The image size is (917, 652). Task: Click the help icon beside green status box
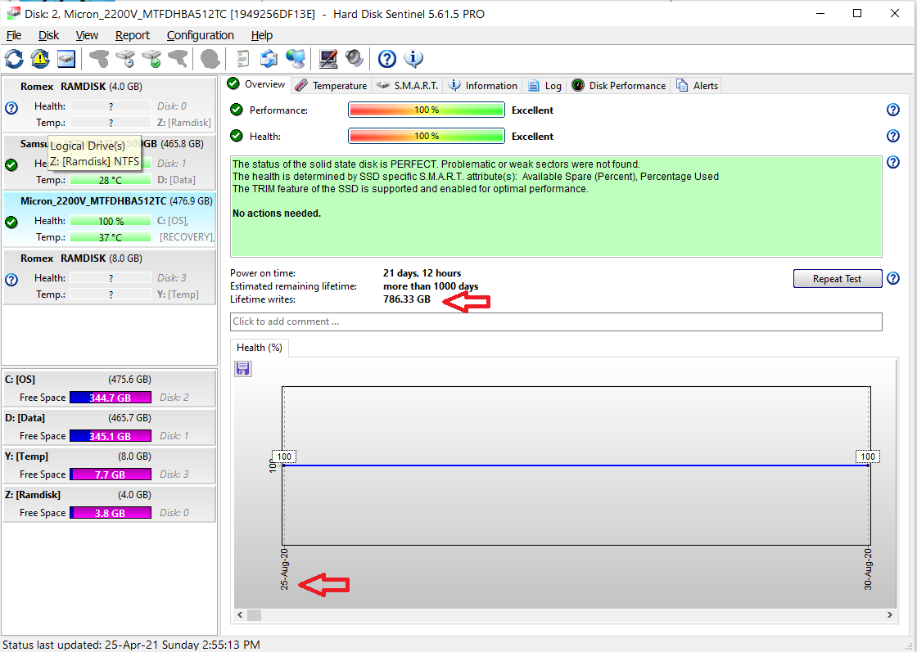coord(893,162)
